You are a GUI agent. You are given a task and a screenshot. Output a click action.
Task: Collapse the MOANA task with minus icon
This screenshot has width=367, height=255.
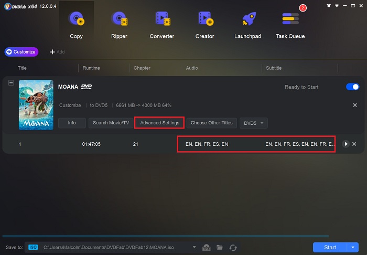11,83
